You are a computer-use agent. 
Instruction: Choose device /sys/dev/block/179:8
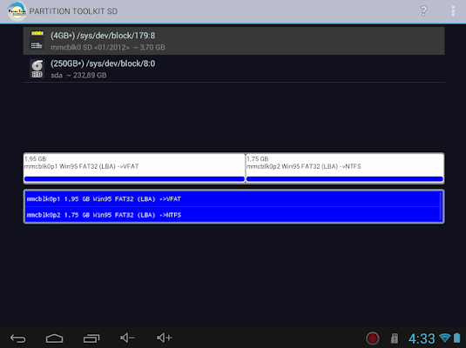(234, 41)
